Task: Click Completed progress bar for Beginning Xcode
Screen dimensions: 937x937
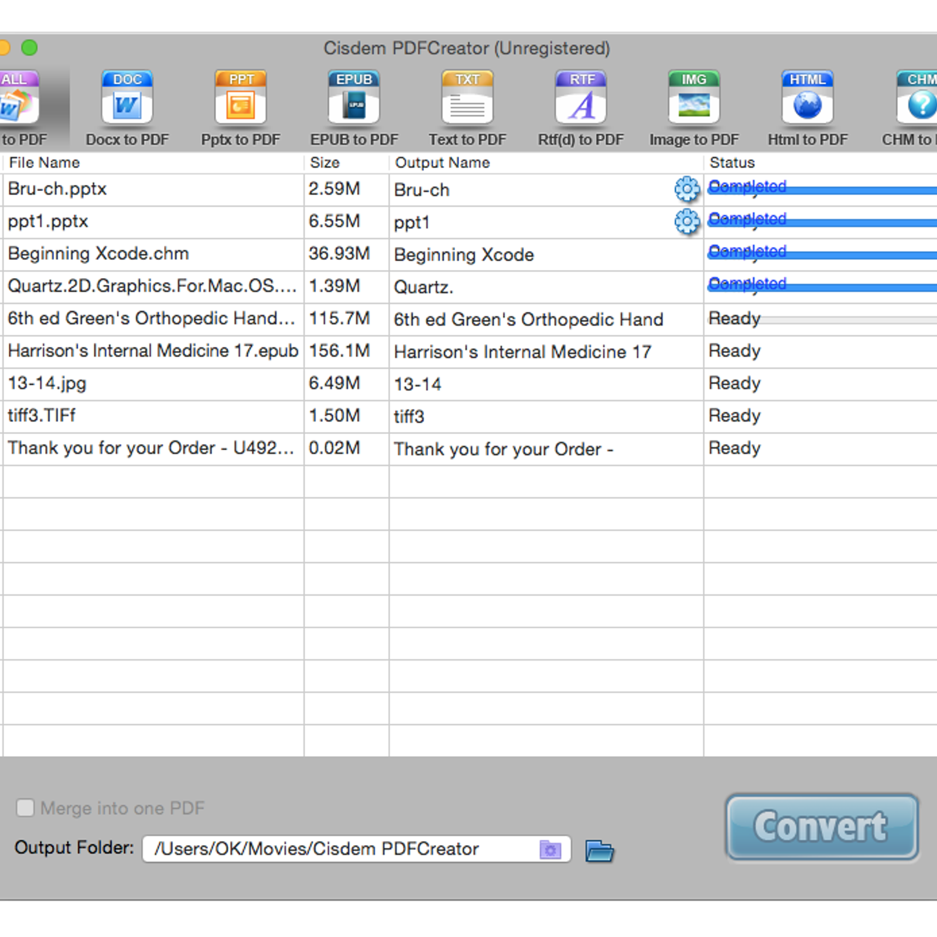Action: (822, 255)
